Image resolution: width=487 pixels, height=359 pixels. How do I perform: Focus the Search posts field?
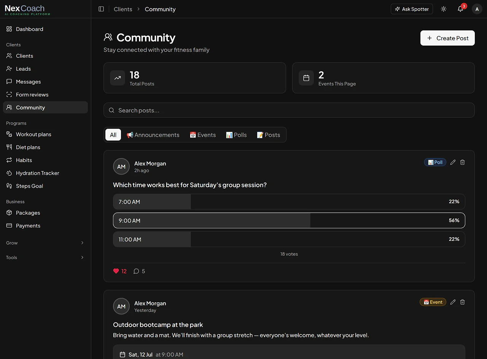coord(289,110)
